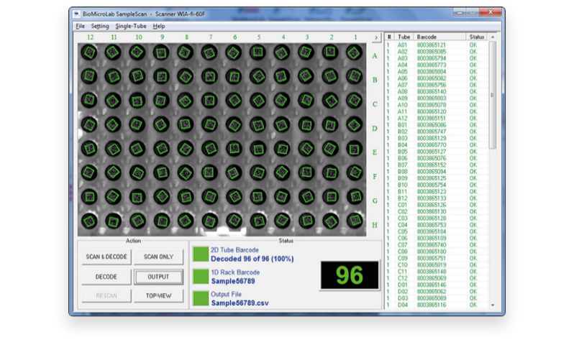Click the OUTPUT button
Viewport: 574px width, 345px height.
click(158, 277)
